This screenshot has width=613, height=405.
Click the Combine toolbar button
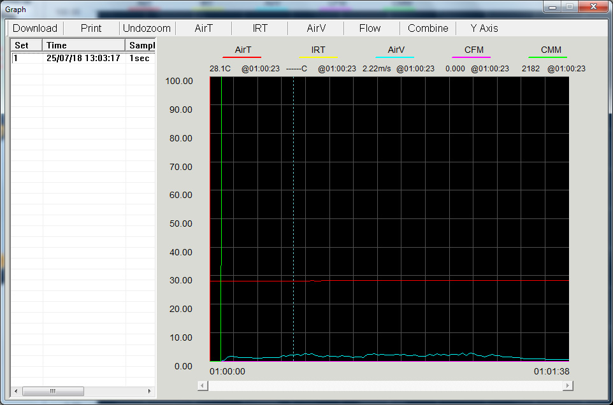point(428,28)
